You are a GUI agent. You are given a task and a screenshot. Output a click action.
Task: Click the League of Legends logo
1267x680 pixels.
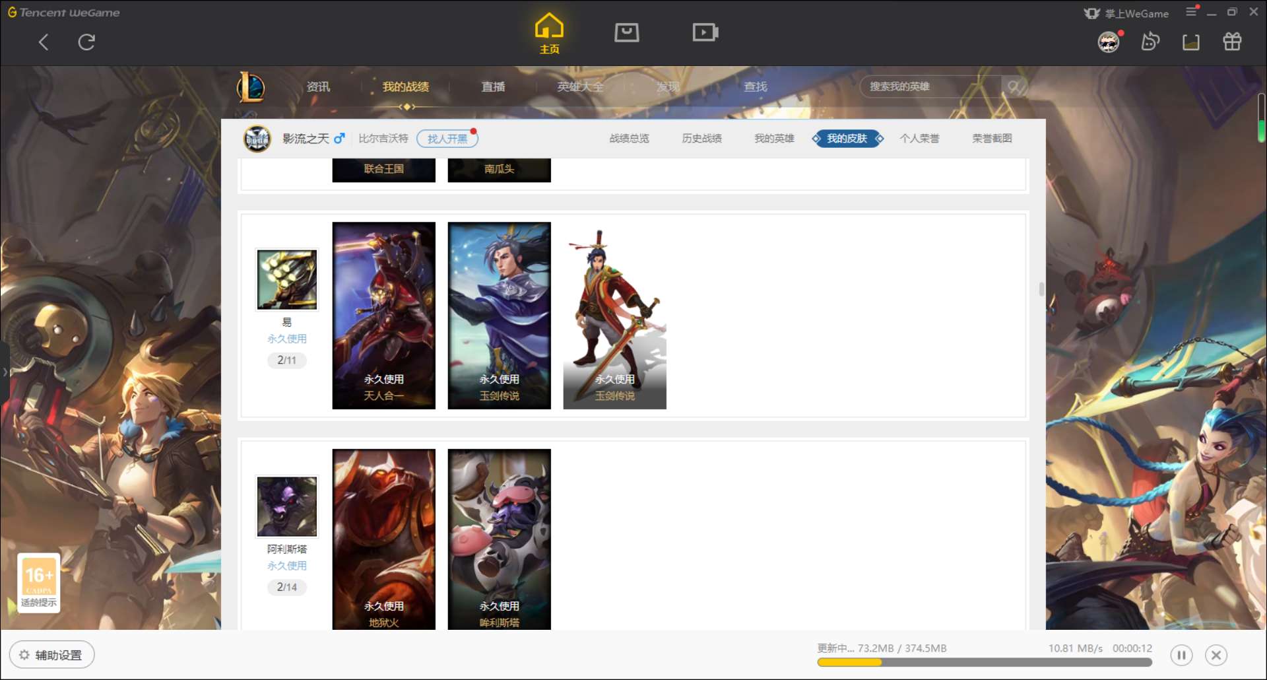pos(251,87)
